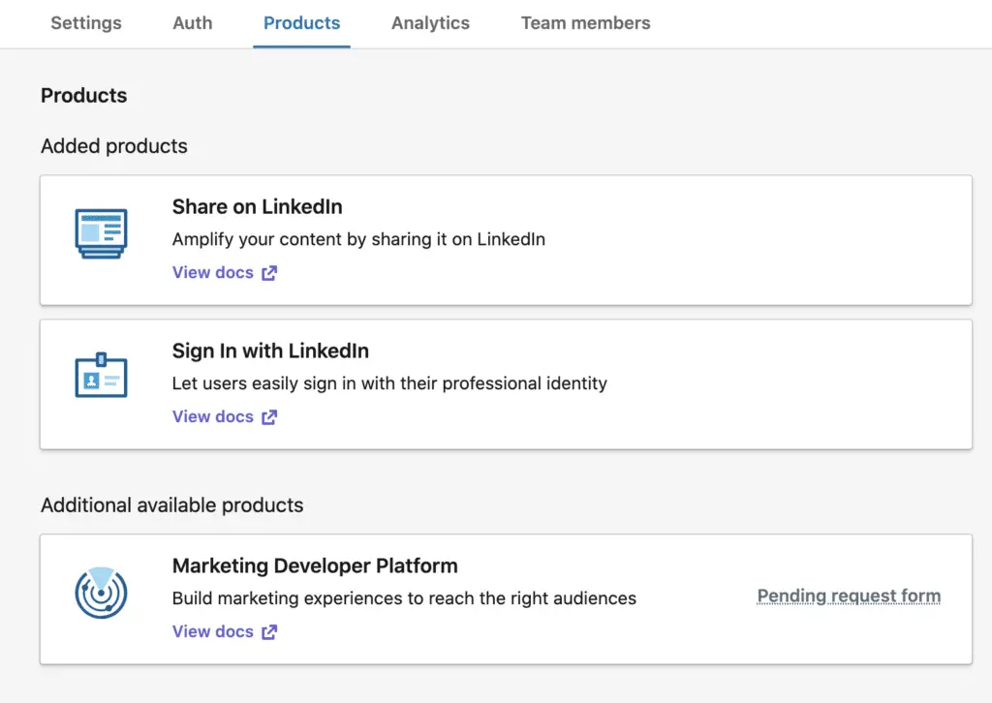
Task: Open the Analytics tab
Action: click(430, 23)
